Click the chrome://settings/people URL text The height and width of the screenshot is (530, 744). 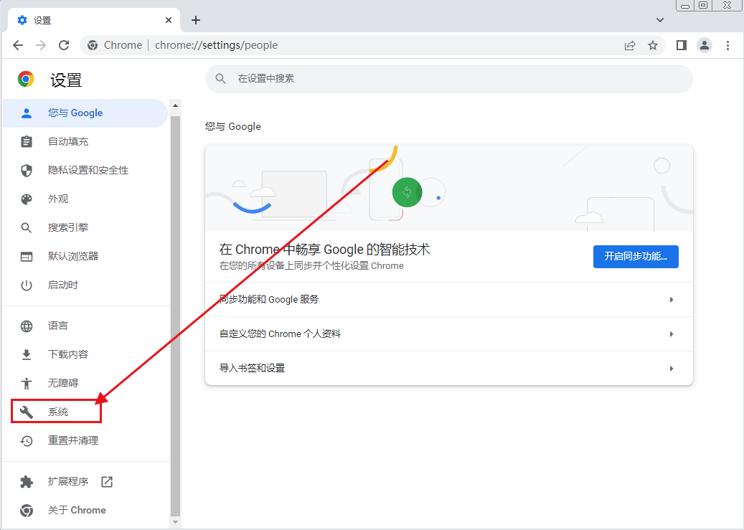(x=217, y=45)
